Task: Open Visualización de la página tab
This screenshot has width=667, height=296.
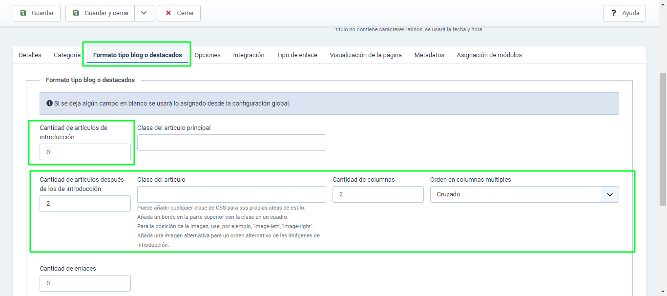Action: 366,55
